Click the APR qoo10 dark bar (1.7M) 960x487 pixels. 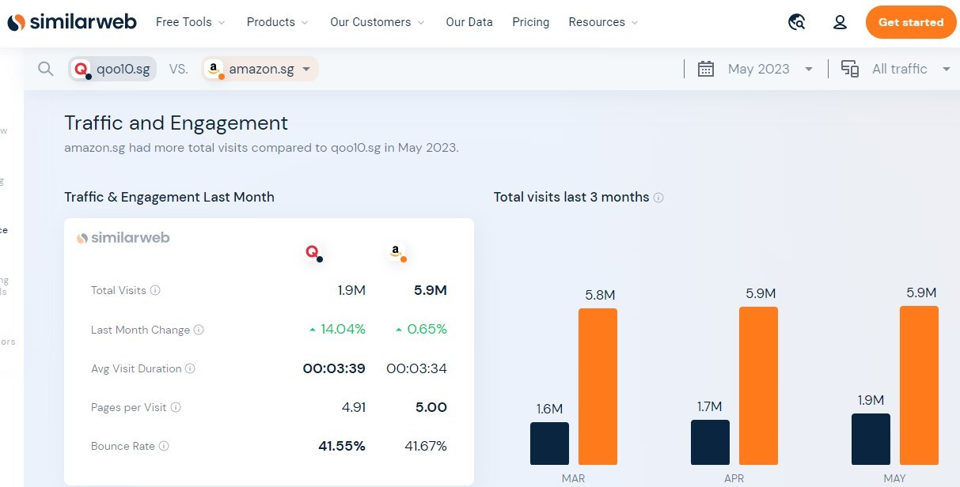710,442
